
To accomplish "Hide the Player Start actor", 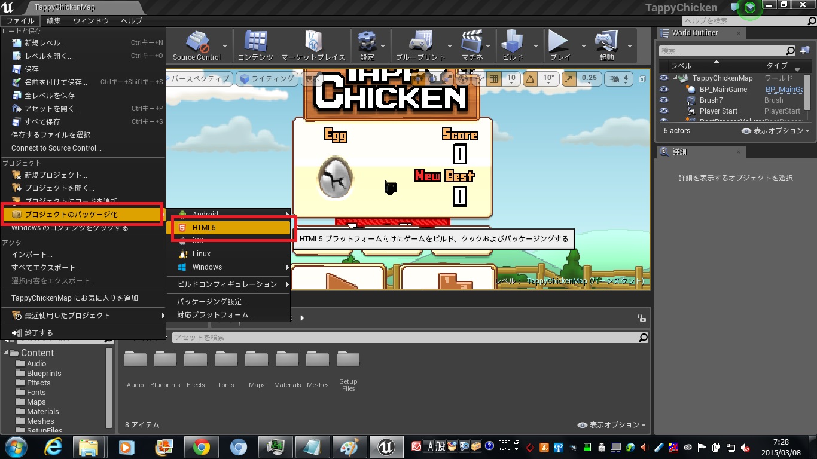I will 663,111.
